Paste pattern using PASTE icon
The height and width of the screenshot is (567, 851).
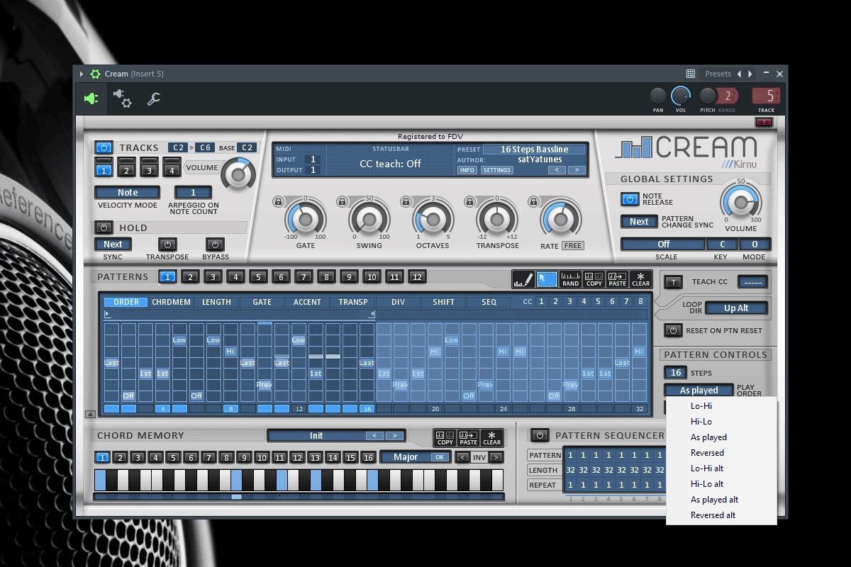coord(617,279)
